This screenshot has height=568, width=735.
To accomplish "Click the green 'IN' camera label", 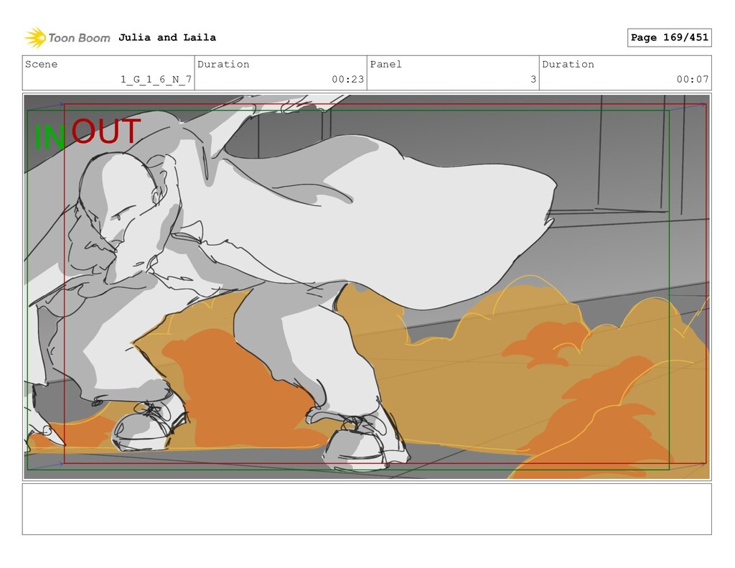I will pos(50,137).
